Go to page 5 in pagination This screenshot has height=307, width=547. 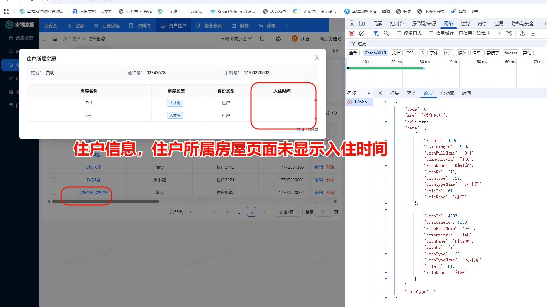[x=239, y=212]
